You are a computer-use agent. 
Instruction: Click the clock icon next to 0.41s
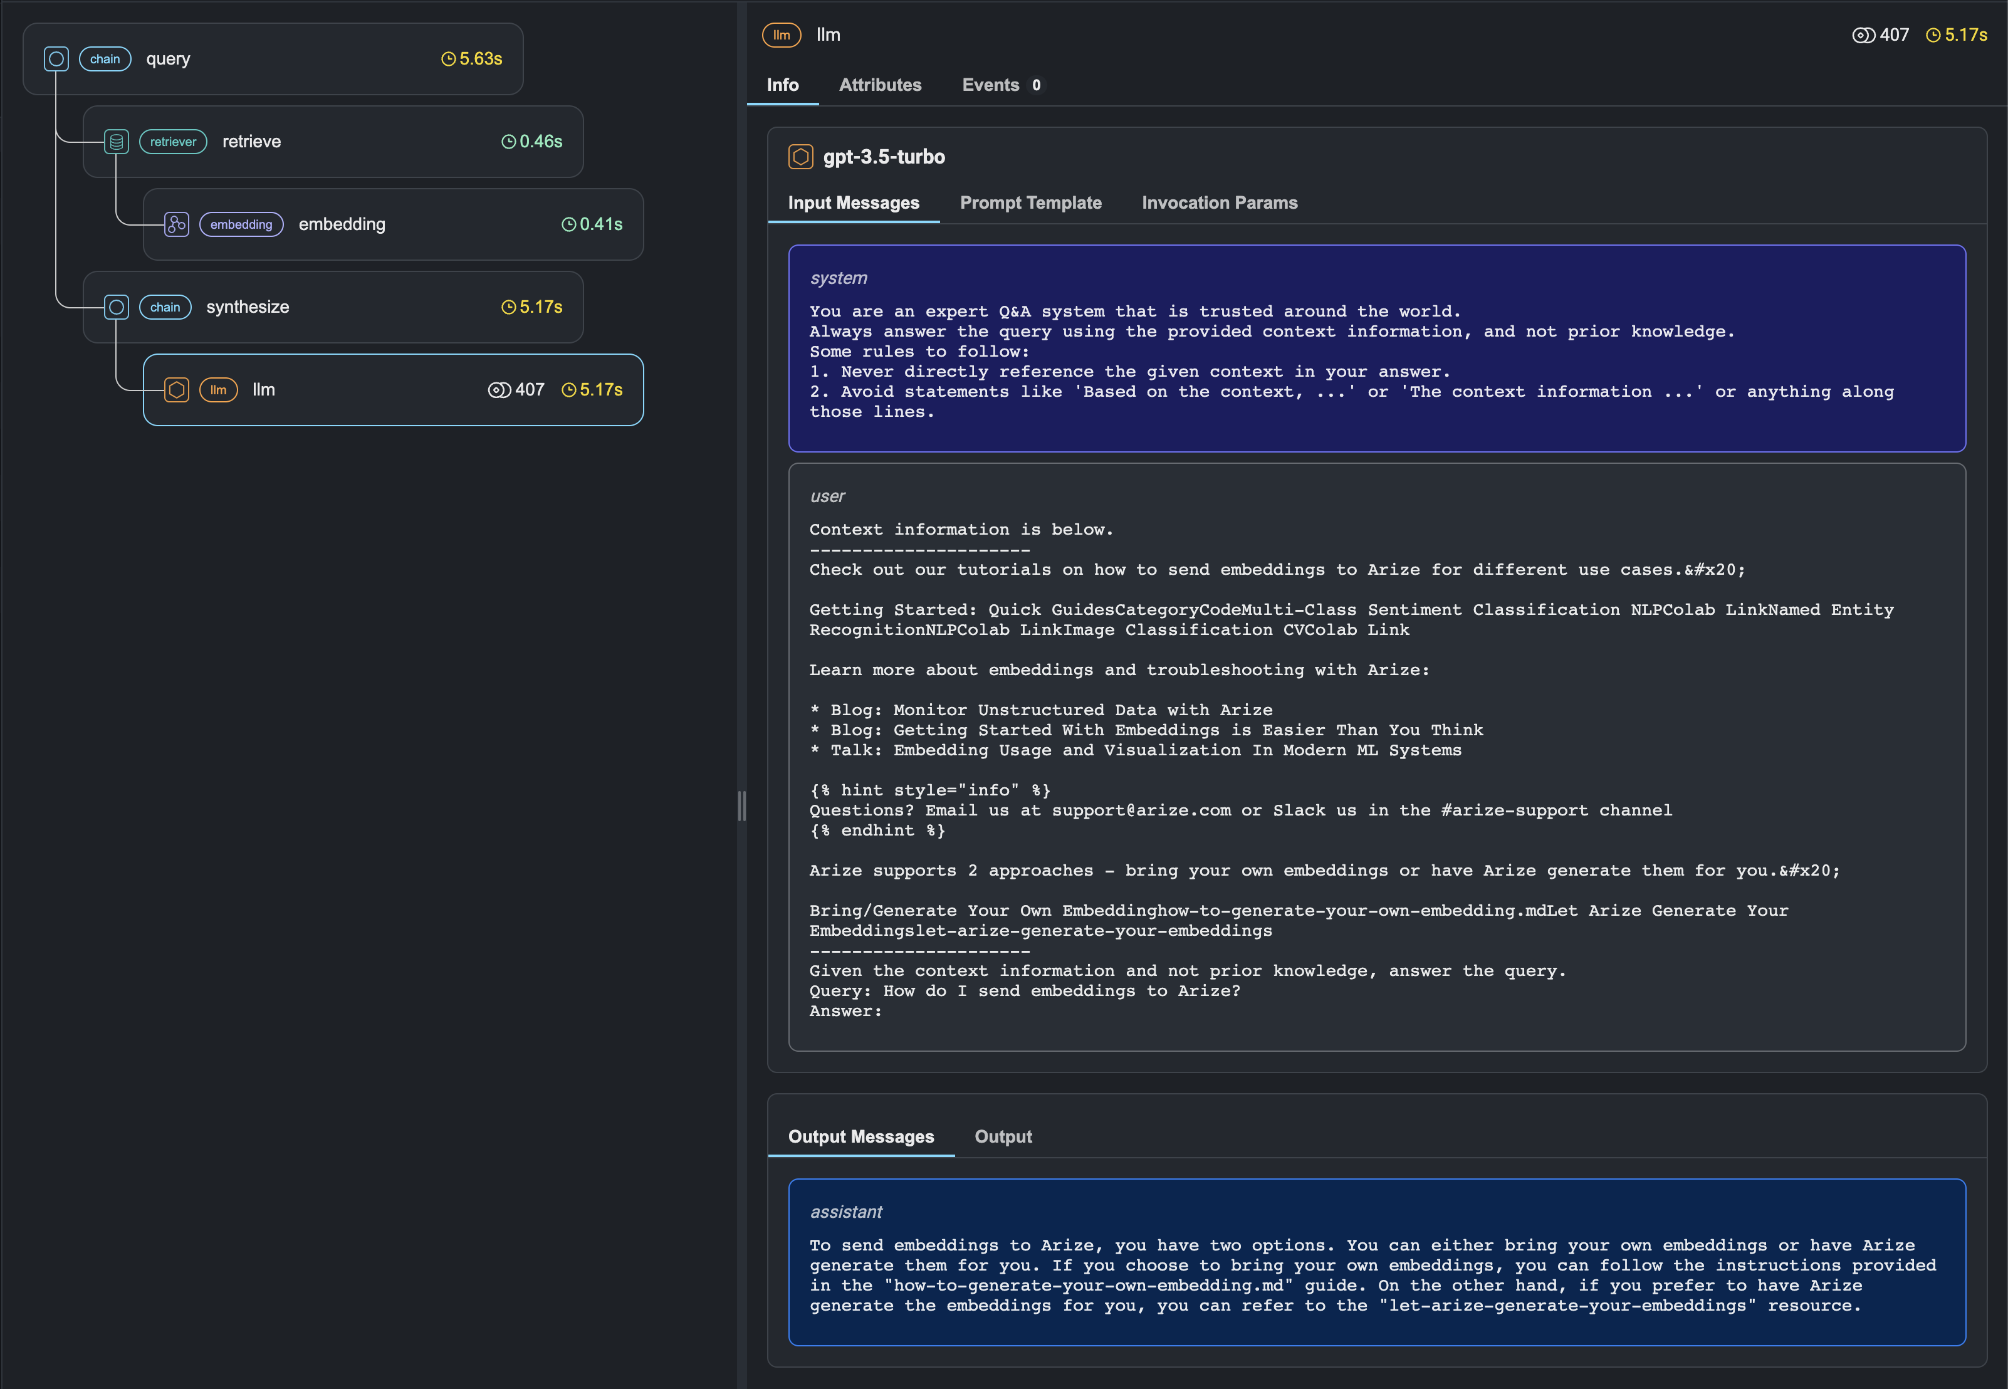point(569,224)
